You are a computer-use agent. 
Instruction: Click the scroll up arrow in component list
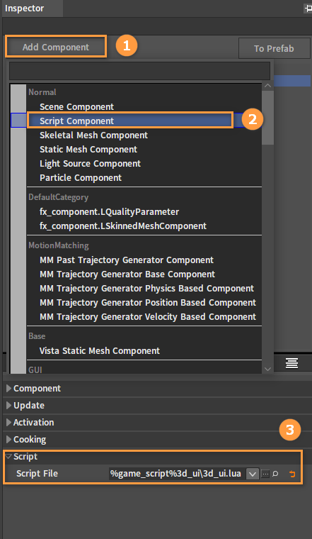click(267, 86)
